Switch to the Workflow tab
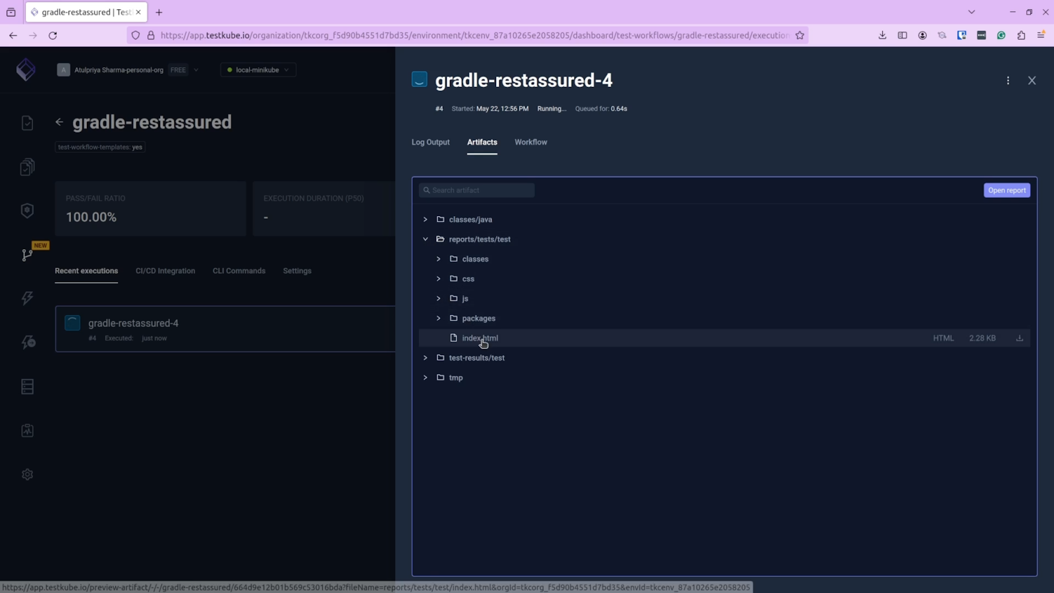 point(531,142)
